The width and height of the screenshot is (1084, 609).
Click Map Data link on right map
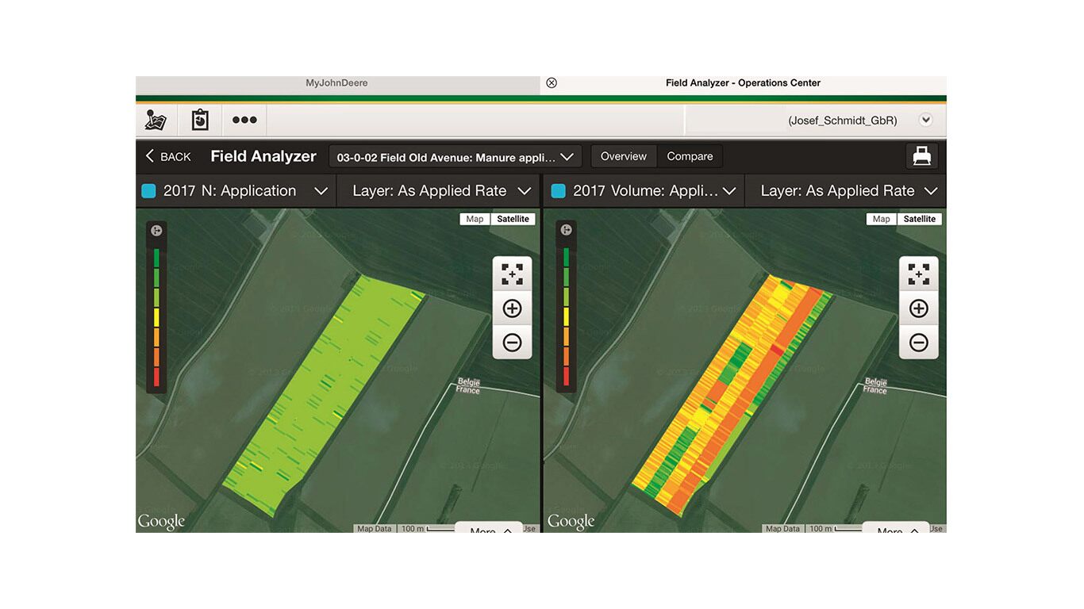(782, 529)
